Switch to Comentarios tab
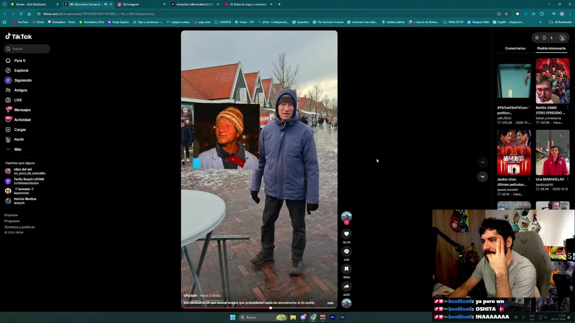The width and height of the screenshot is (575, 323). coord(515,48)
